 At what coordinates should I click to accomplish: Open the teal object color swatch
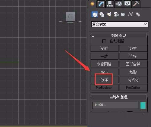143,105
